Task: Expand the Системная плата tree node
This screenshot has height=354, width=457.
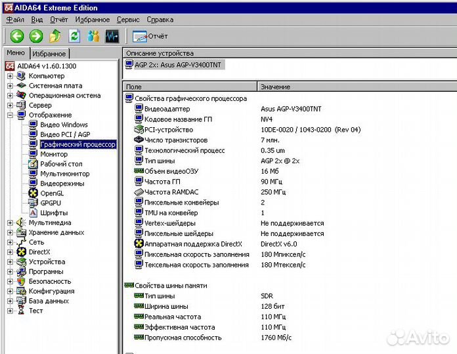Action: tap(10, 86)
